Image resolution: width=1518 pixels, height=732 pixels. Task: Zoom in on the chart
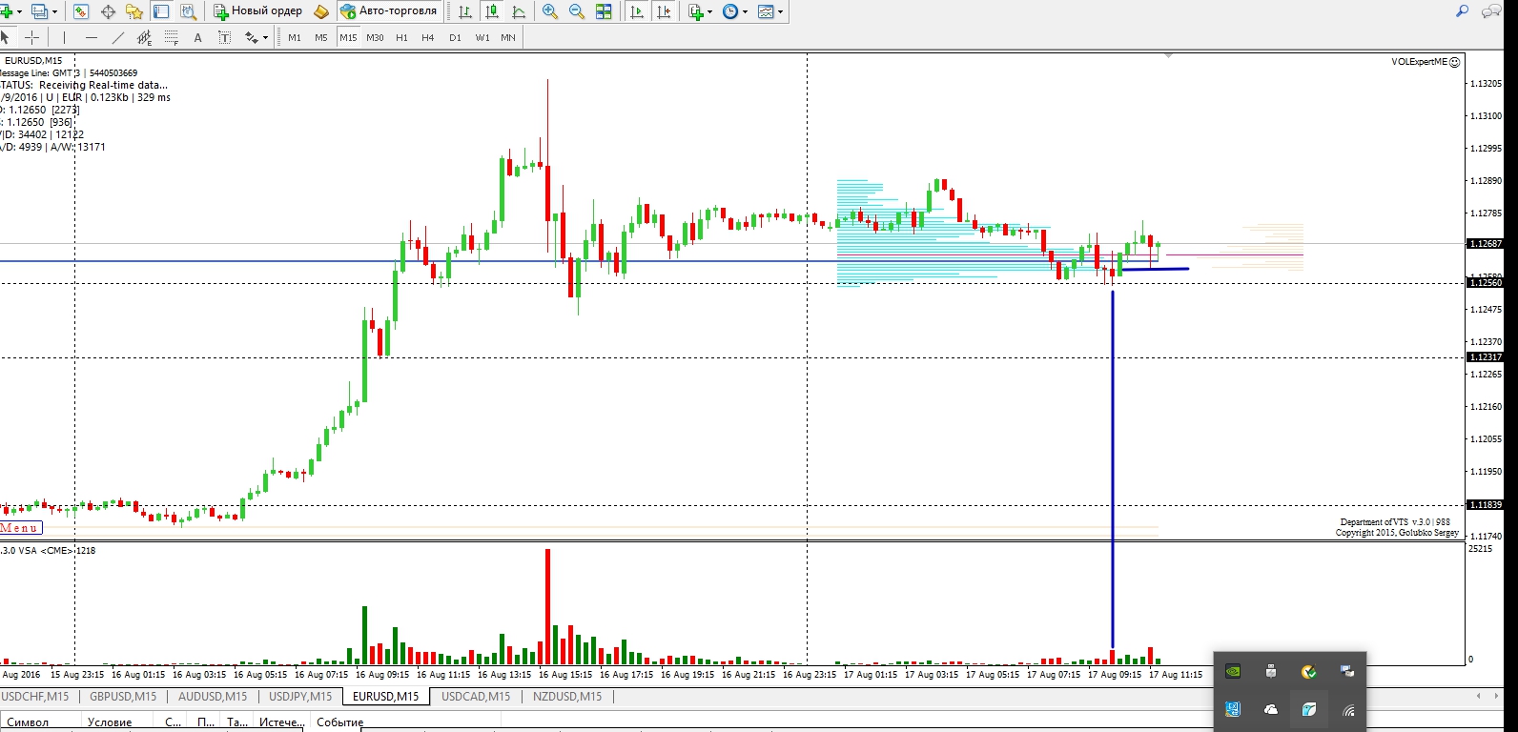point(550,11)
